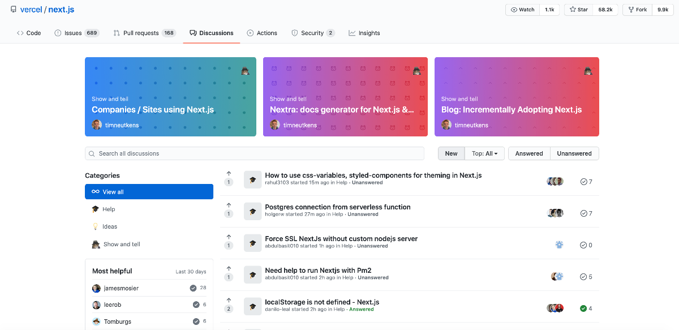The width and height of the screenshot is (679, 330).
Task: Open the Nextra docs generator card
Action: 345,97
